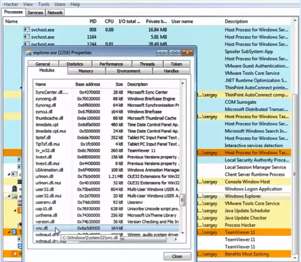The height and width of the screenshot is (262, 301).
Task: Open the Help menu
Action: 75,4
